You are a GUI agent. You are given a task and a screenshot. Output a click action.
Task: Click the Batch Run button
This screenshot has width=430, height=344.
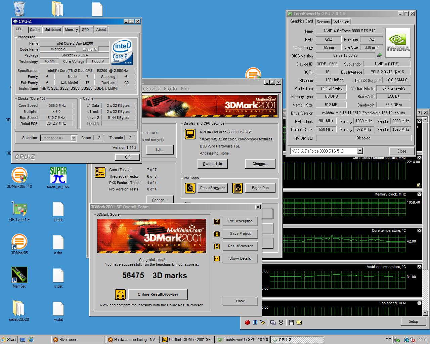(x=260, y=188)
